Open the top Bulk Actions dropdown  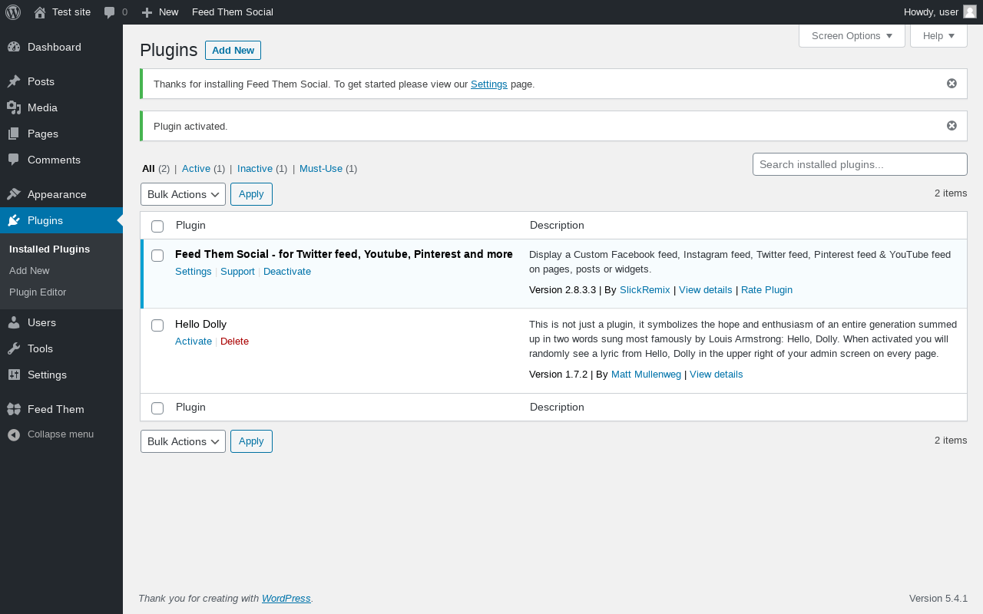[183, 194]
